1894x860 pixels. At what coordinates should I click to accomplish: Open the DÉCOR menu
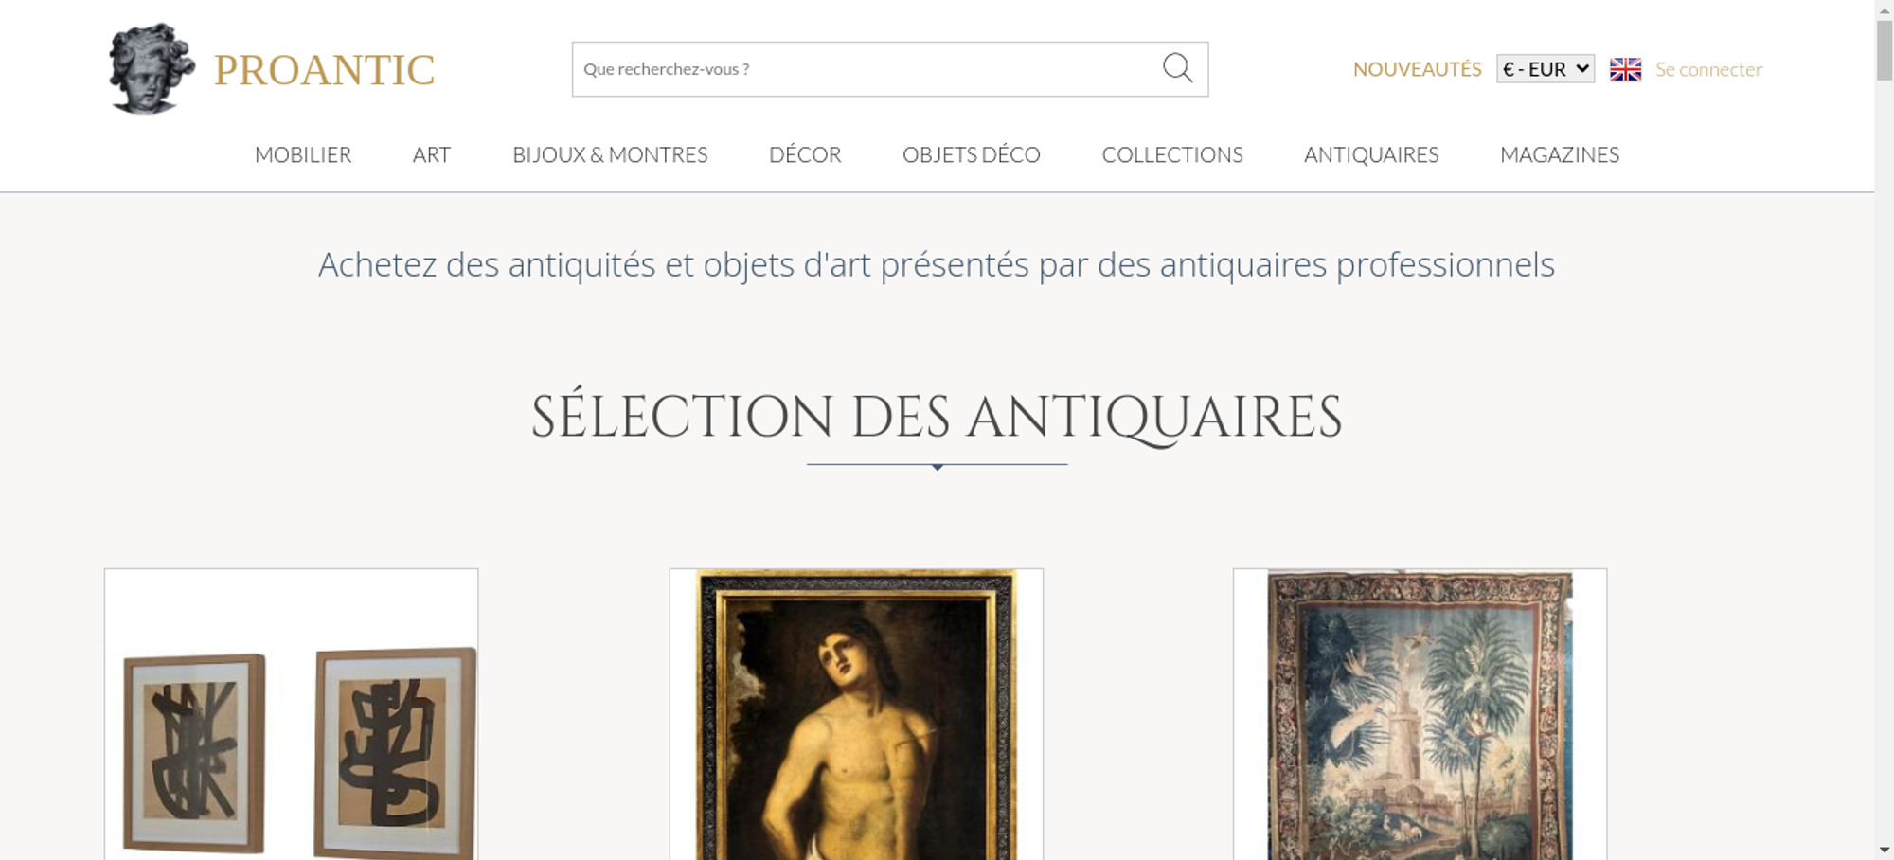pos(805,154)
